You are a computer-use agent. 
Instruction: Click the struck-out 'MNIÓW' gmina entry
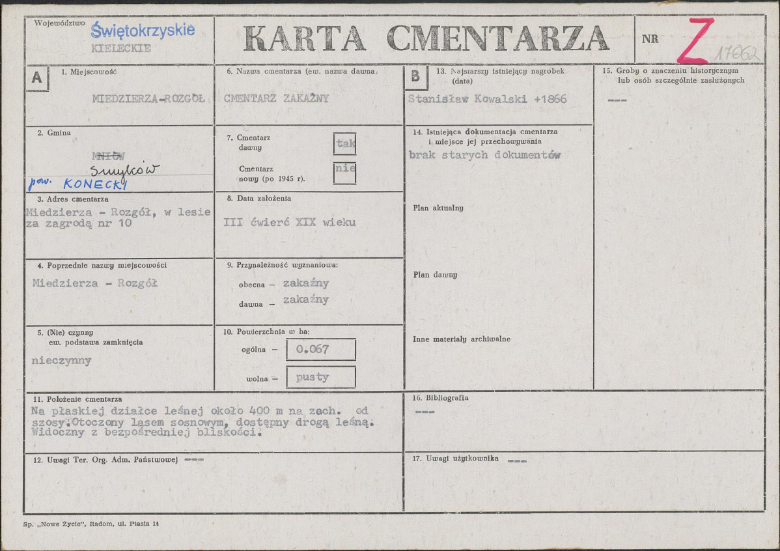click(108, 156)
